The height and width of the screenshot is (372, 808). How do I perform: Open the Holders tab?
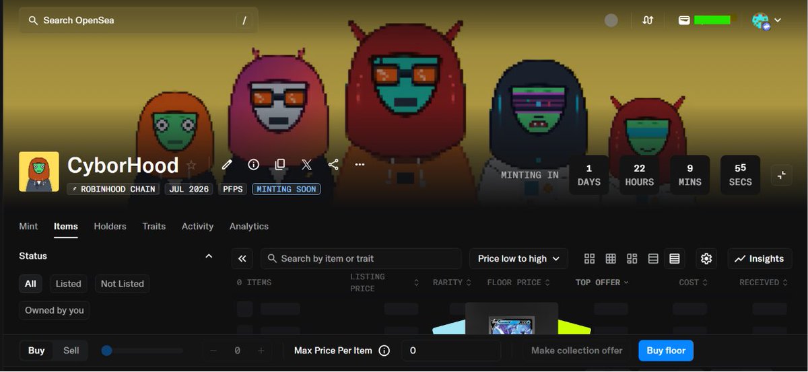(110, 226)
